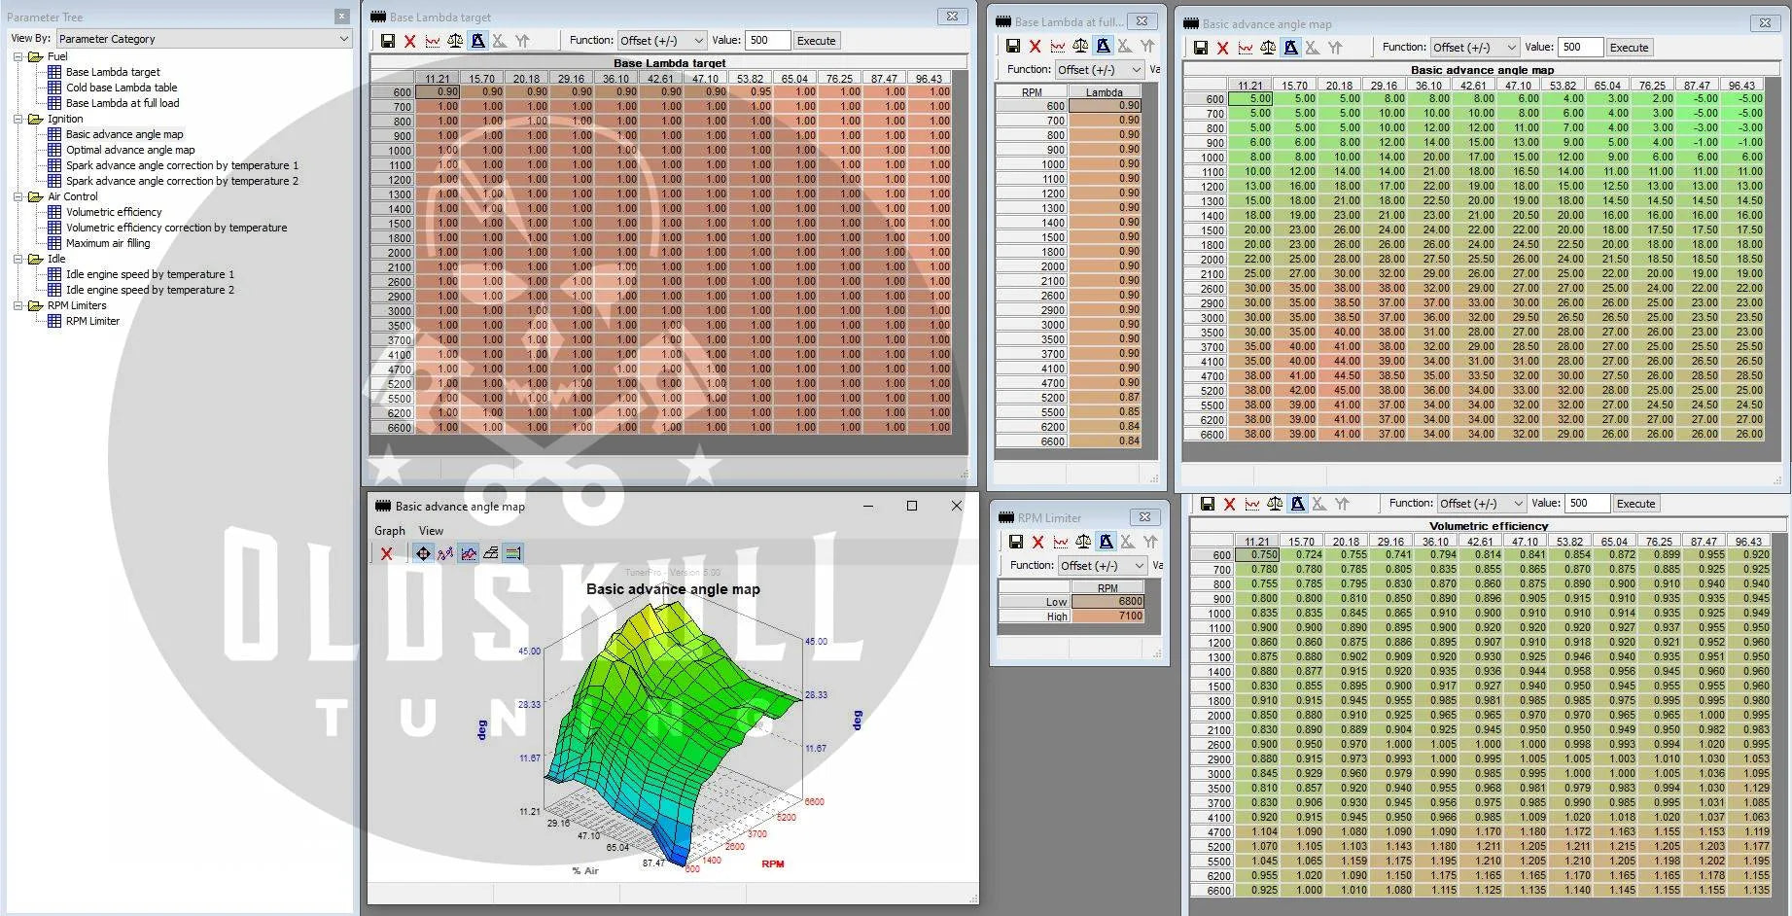Viewport: 1792px width, 916px height.
Task: Open the View menu in the 3D graph window
Action: pos(431,531)
